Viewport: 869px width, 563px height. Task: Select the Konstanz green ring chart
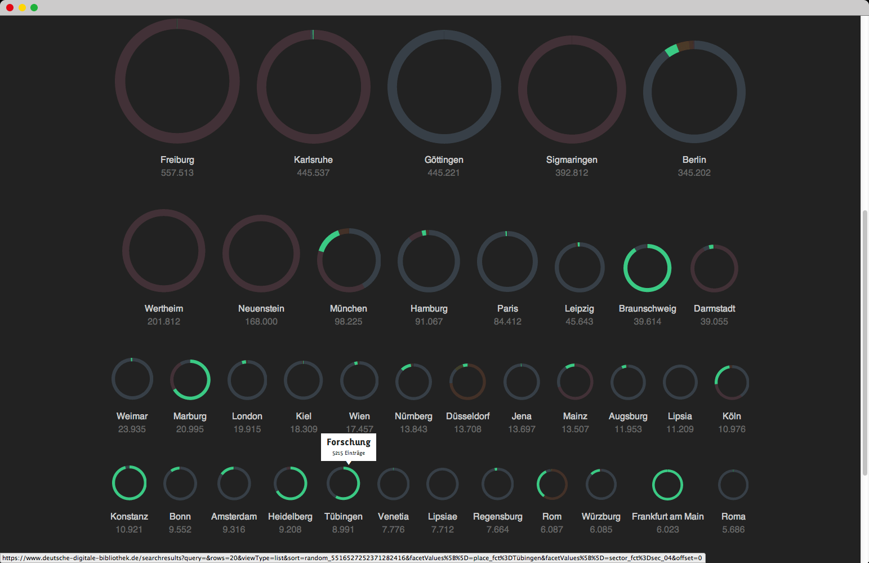[x=130, y=483]
